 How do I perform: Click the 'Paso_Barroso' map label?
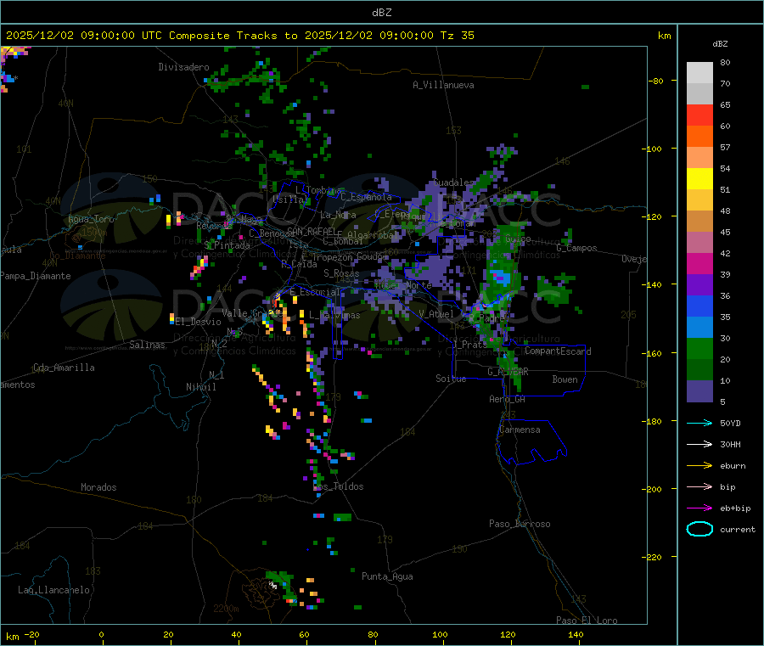pos(520,524)
